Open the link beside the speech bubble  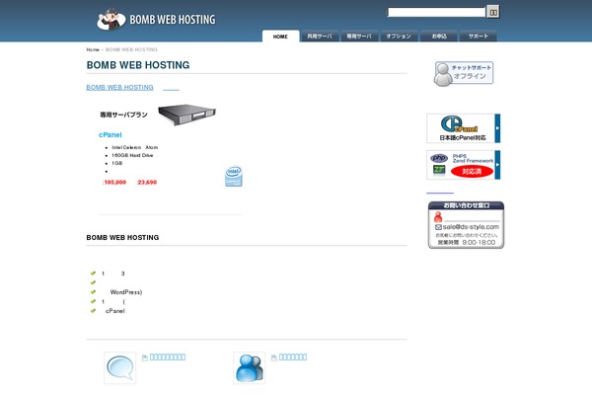tap(168, 357)
